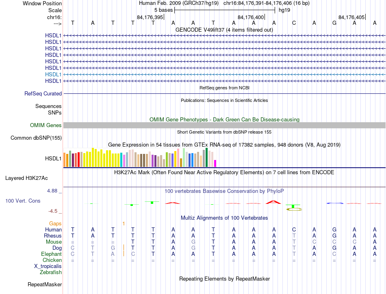Viewport: 386px width, 294px height.
Task: Select the Rhesus alignment row label
Action: 52,236
